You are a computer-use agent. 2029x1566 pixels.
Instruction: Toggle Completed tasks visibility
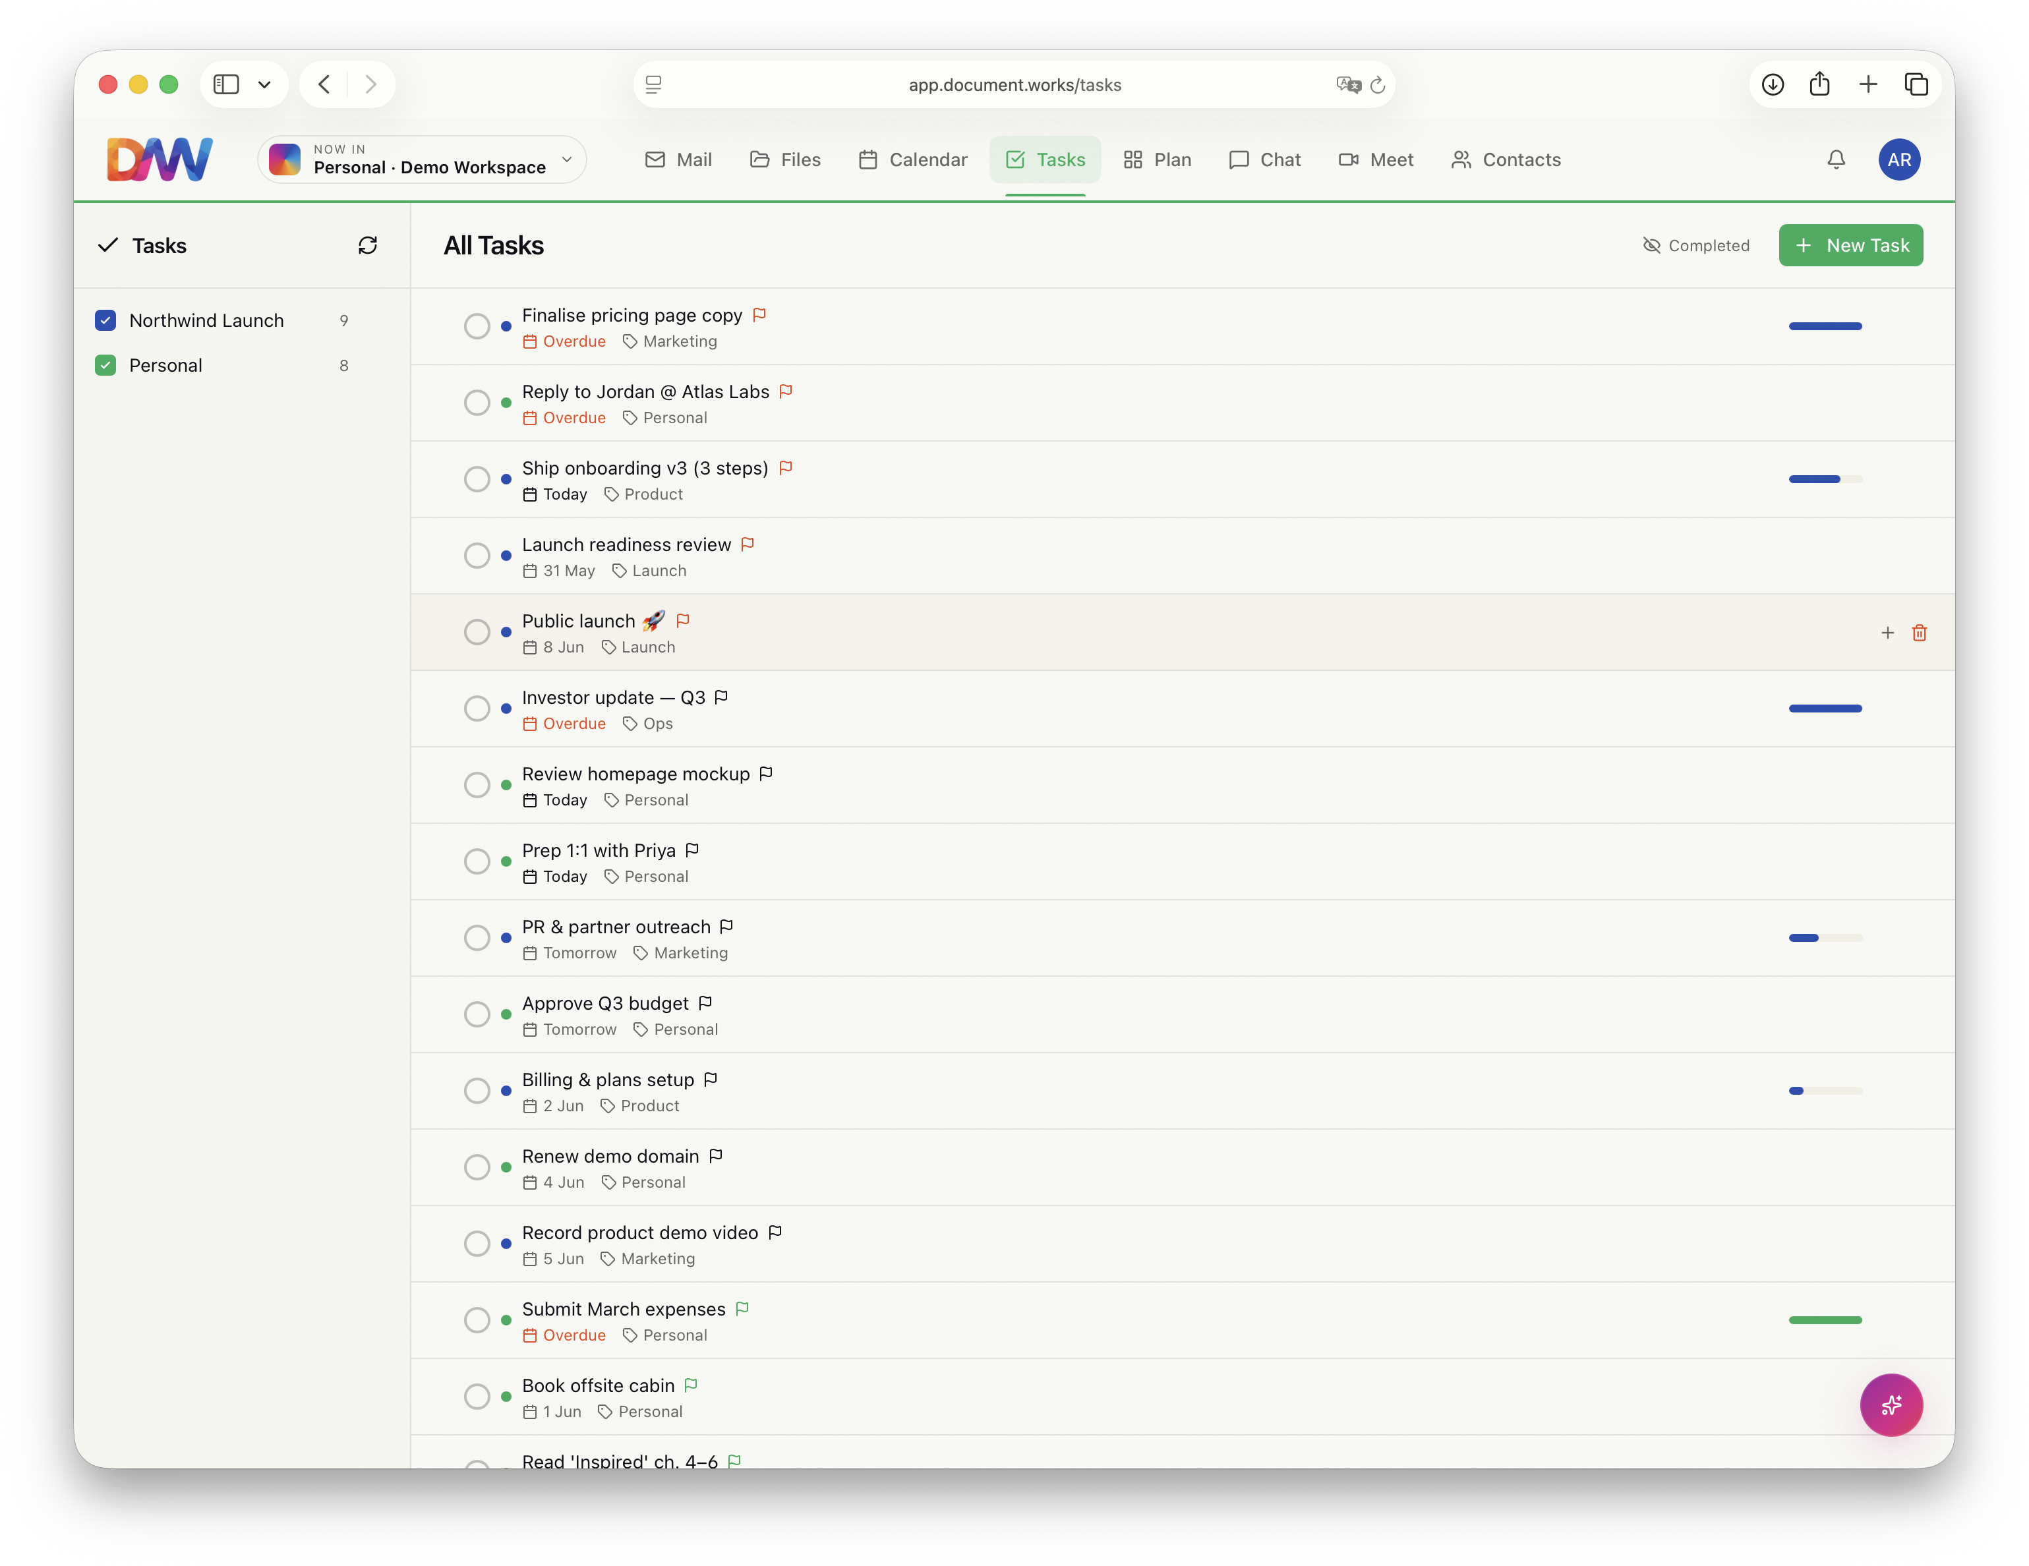pos(1696,245)
